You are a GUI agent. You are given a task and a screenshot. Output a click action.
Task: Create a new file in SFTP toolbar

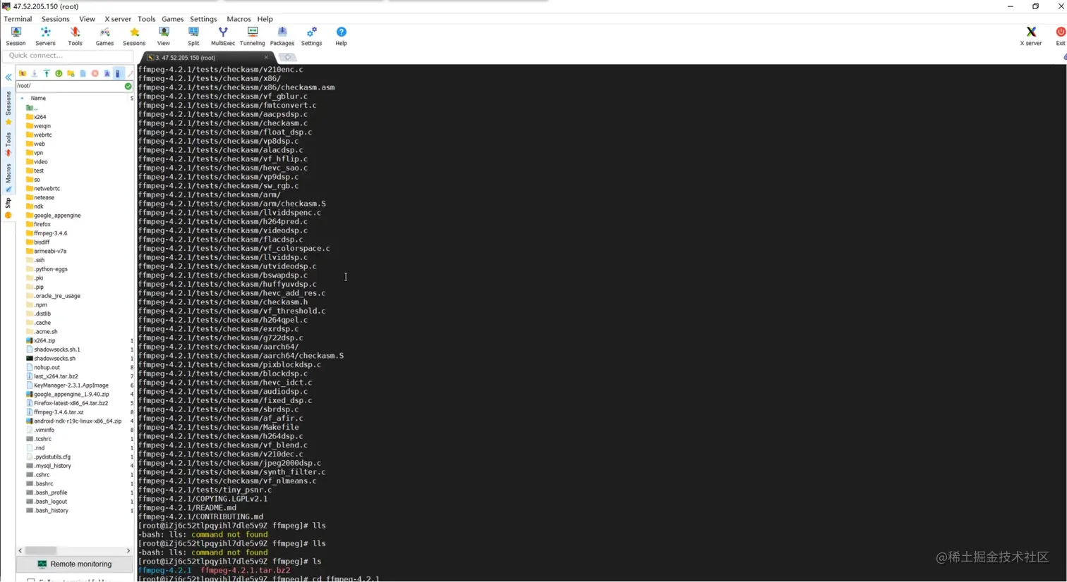pos(83,73)
